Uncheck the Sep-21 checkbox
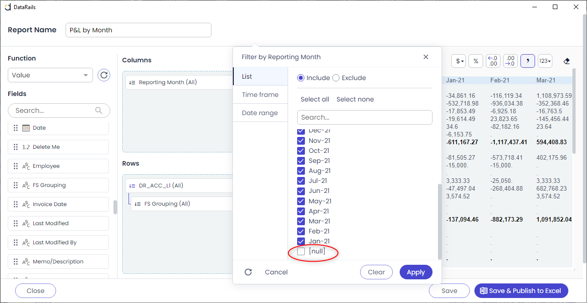This screenshot has height=303, width=587. [301, 161]
